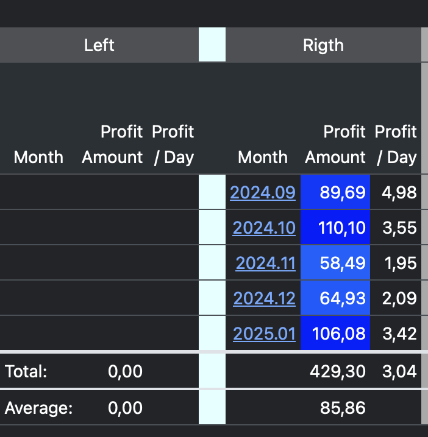Click the right-side Month column header
This screenshot has width=428, height=437.
(262, 157)
